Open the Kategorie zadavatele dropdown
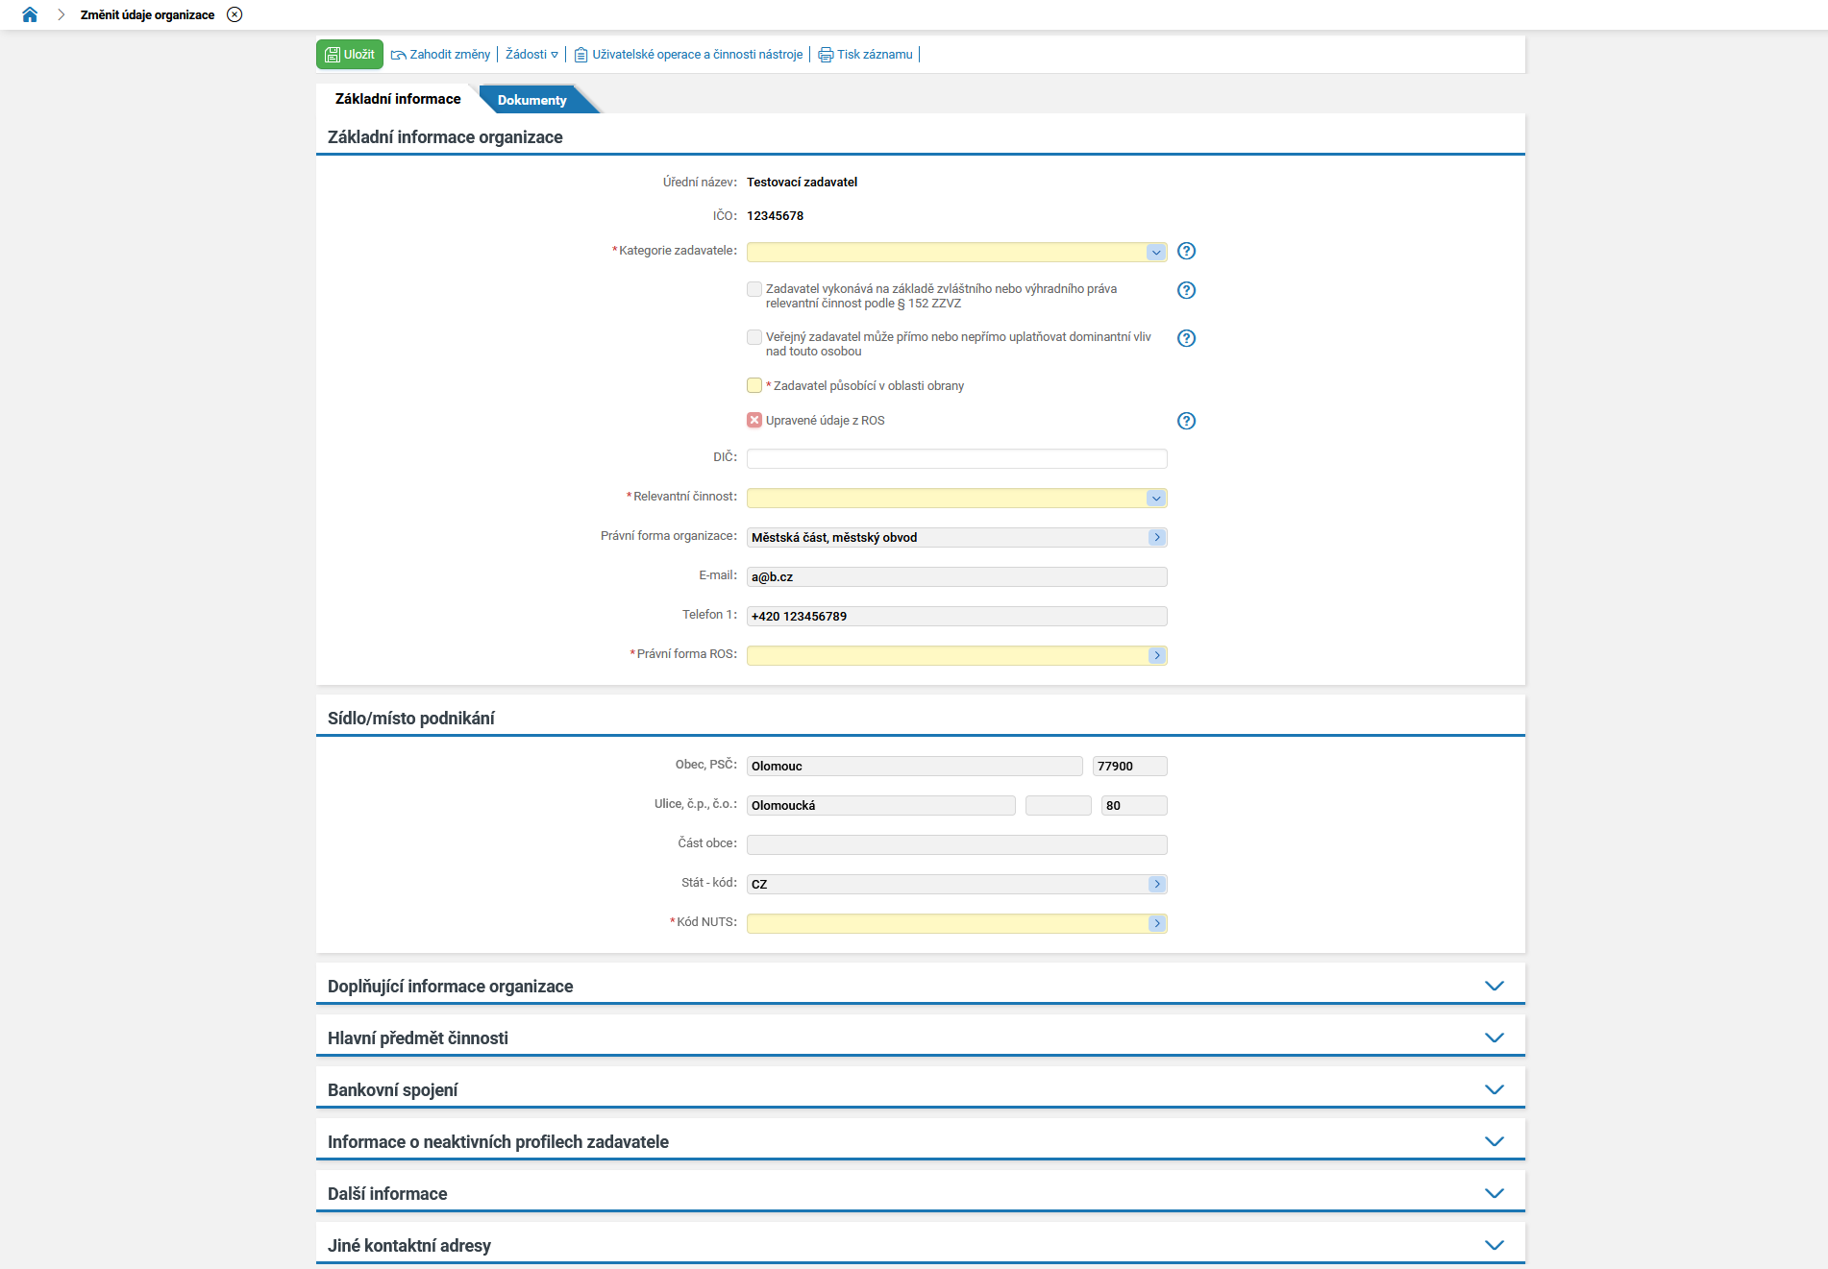The width and height of the screenshot is (1828, 1269). click(1155, 252)
